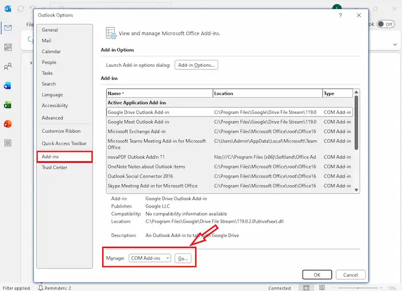402x291 pixels.
Task: Select Microsoft Exchange Add-in row
Action: 230,131
